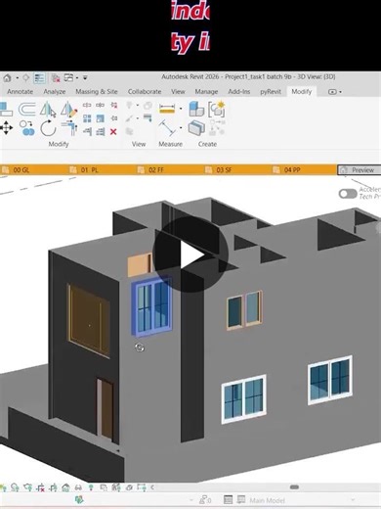381x509 pixels.
Task: Switch to the 01 PL view tab
Action: (89, 169)
